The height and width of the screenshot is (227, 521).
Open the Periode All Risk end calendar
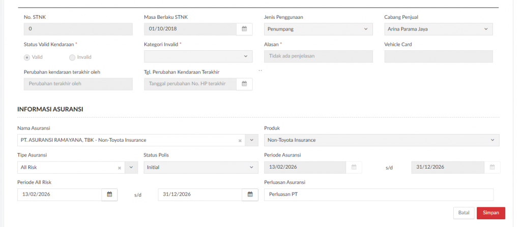(250, 194)
